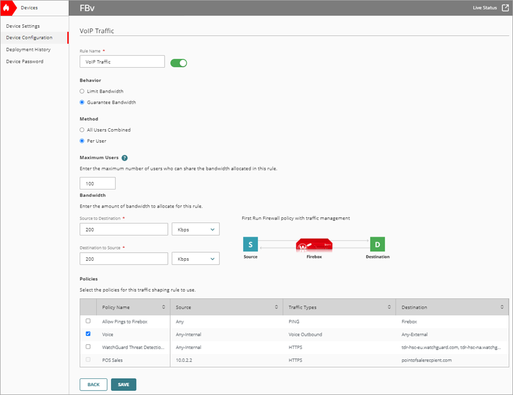Open Live Status in new window
The width and height of the screenshot is (513, 395).
click(x=505, y=8)
